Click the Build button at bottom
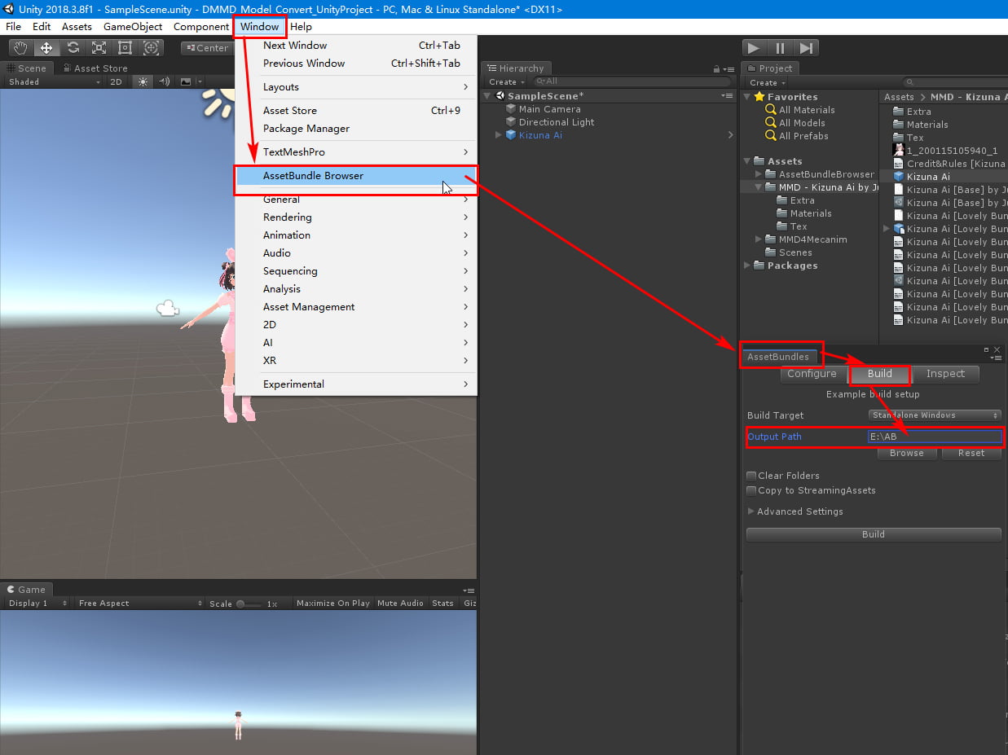 coord(873,533)
